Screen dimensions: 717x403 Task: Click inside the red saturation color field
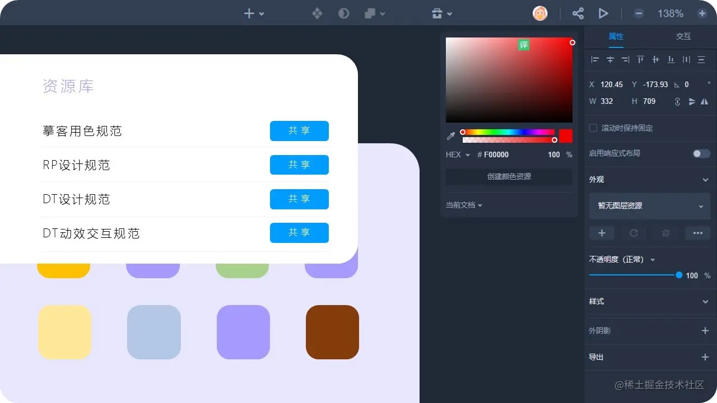pyautogui.click(x=509, y=80)
